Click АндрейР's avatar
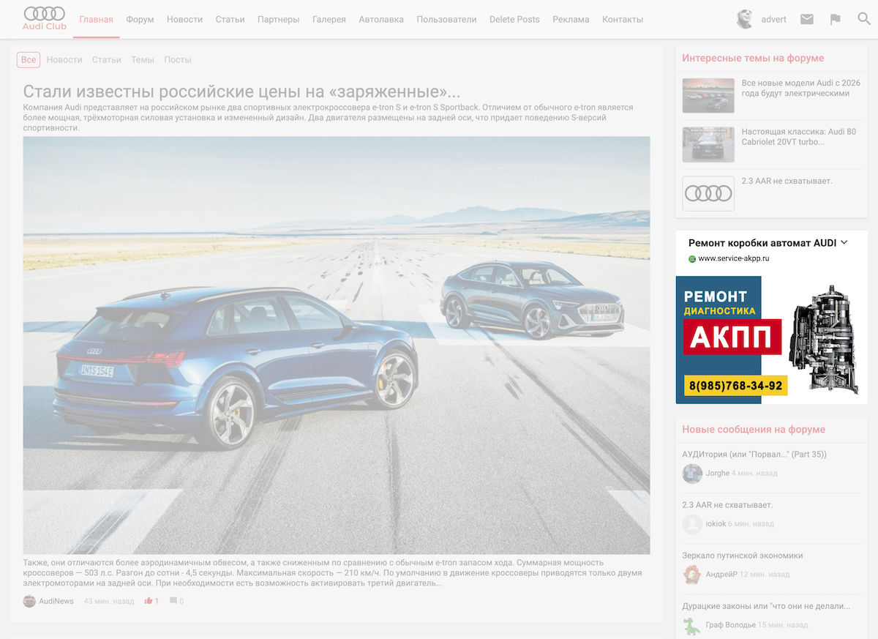The width and height of the screenshot is (878, 639). click(692, 575)
